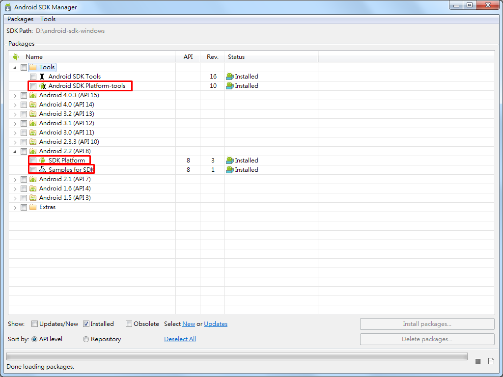Click the API column header

click(188, 57)
